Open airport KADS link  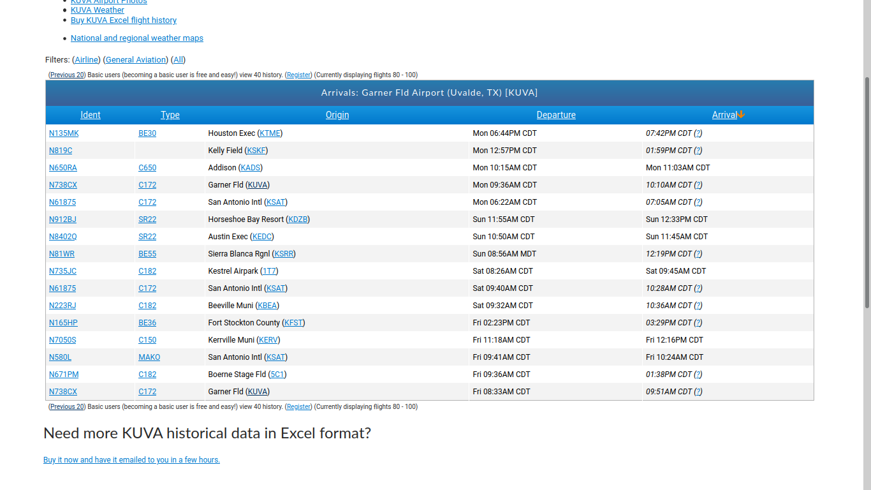tap(251, 168)
